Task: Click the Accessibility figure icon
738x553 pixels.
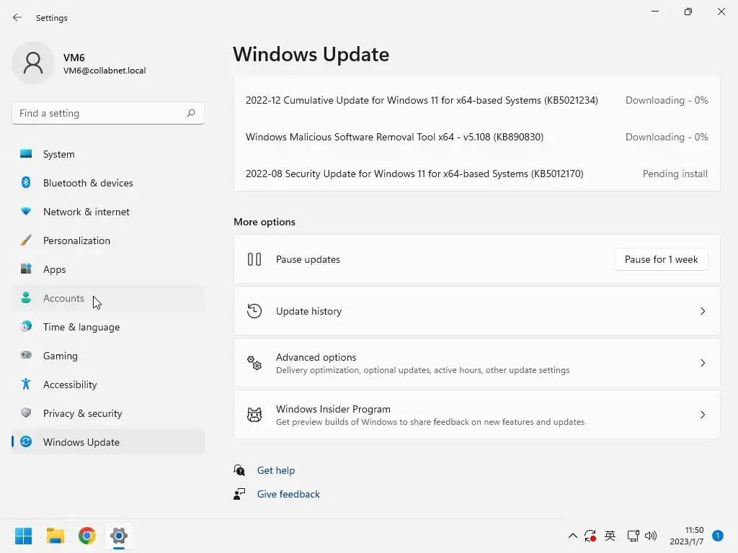Action: tap(26, 385)
